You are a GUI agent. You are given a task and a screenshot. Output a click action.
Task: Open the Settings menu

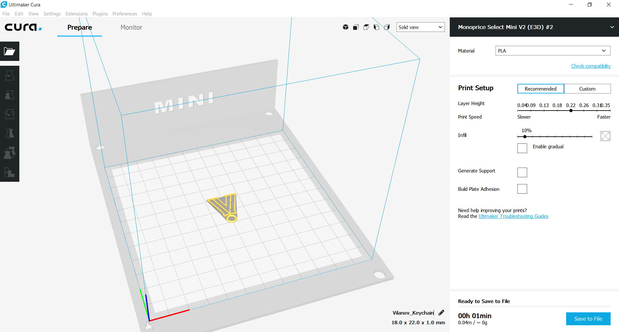coord(52,14)
